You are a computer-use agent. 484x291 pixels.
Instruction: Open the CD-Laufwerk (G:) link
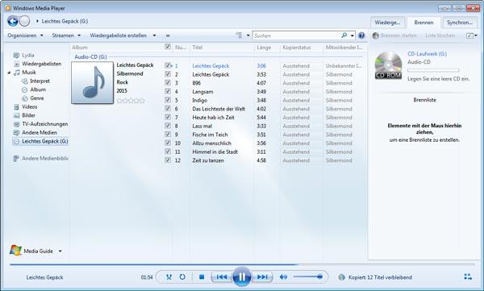pos(427,54)
